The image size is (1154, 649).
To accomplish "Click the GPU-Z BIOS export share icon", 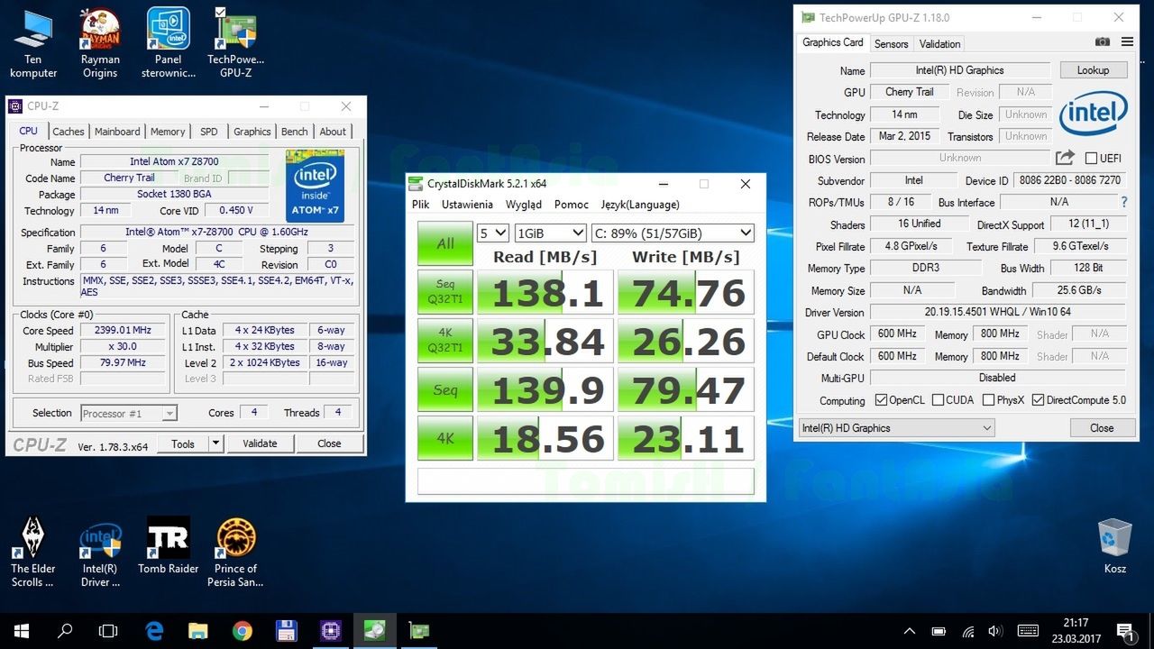I will coord(1065,158).
